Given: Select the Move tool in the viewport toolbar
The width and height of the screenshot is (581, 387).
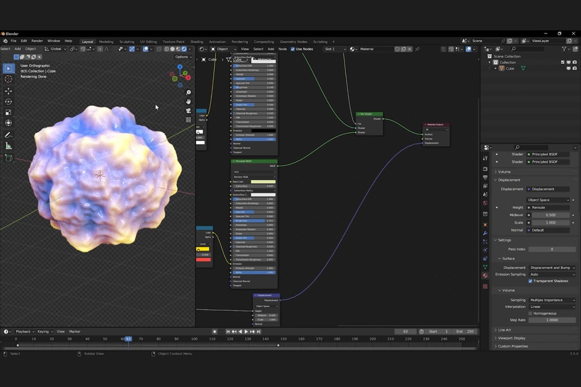Looking at the screenshot, I should click(x=8, y=91).
